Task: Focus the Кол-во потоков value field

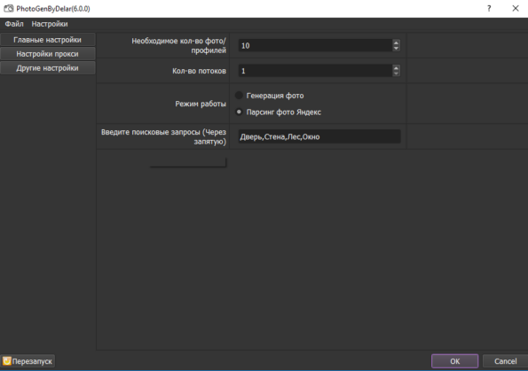Action: tap(315, 71)
